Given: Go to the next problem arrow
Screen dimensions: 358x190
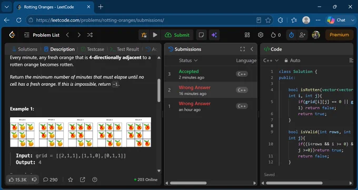Looking at the screenshot, I should (79, 35).
